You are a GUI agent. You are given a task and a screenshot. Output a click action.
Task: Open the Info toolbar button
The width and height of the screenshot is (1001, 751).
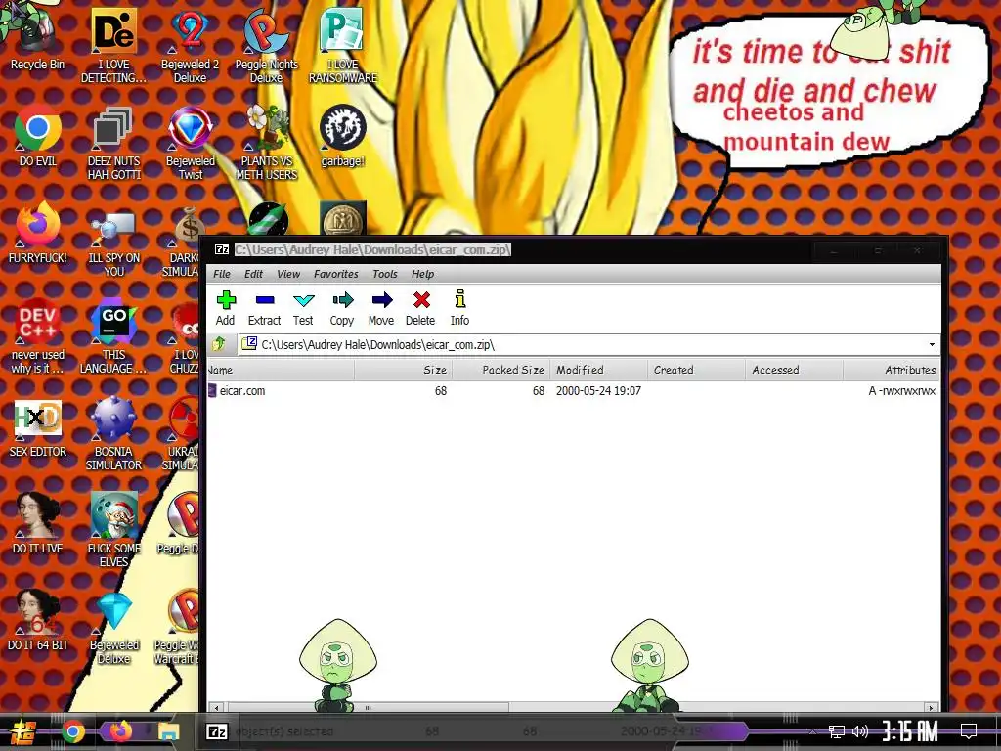(x=459, y=308)
